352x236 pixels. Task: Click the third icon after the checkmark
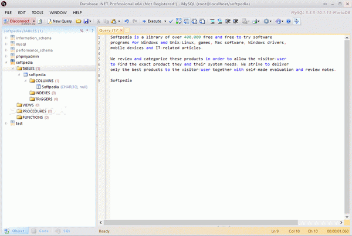194,21
